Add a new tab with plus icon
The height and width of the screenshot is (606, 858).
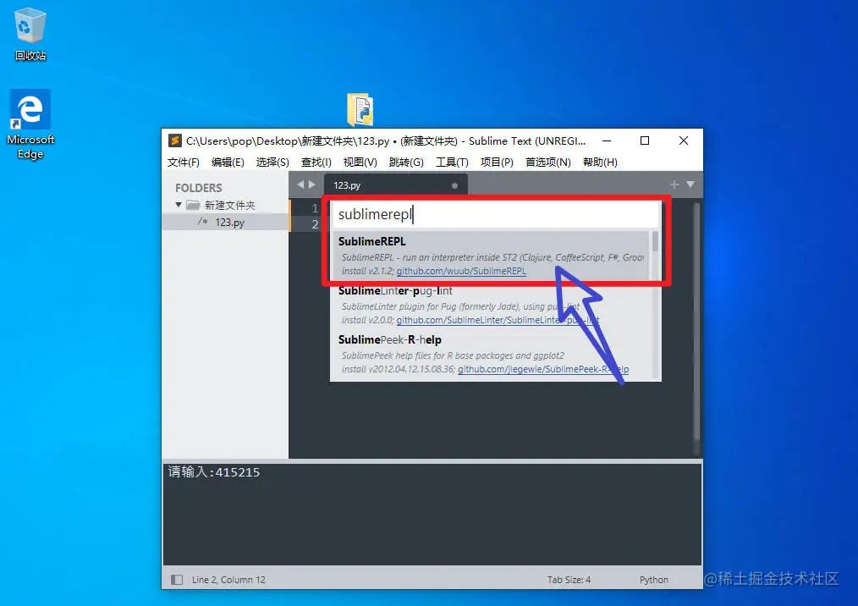[x=674, y=185]
